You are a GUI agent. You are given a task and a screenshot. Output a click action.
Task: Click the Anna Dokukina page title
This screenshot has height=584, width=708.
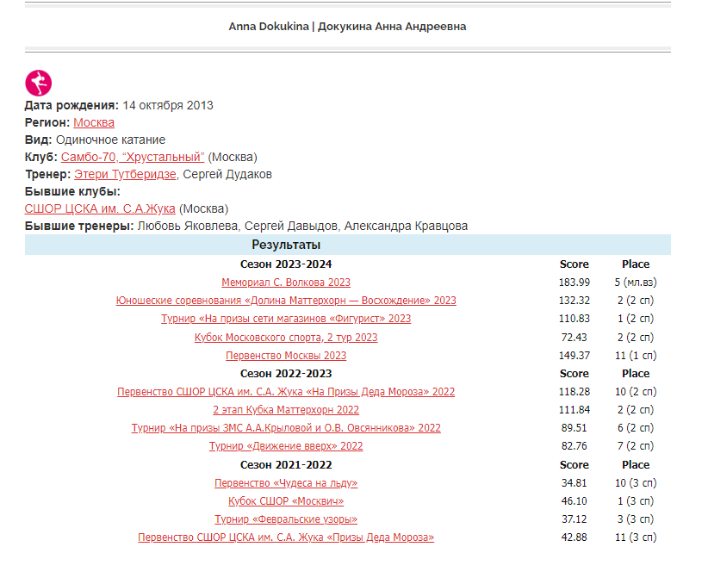click(347, 27)
